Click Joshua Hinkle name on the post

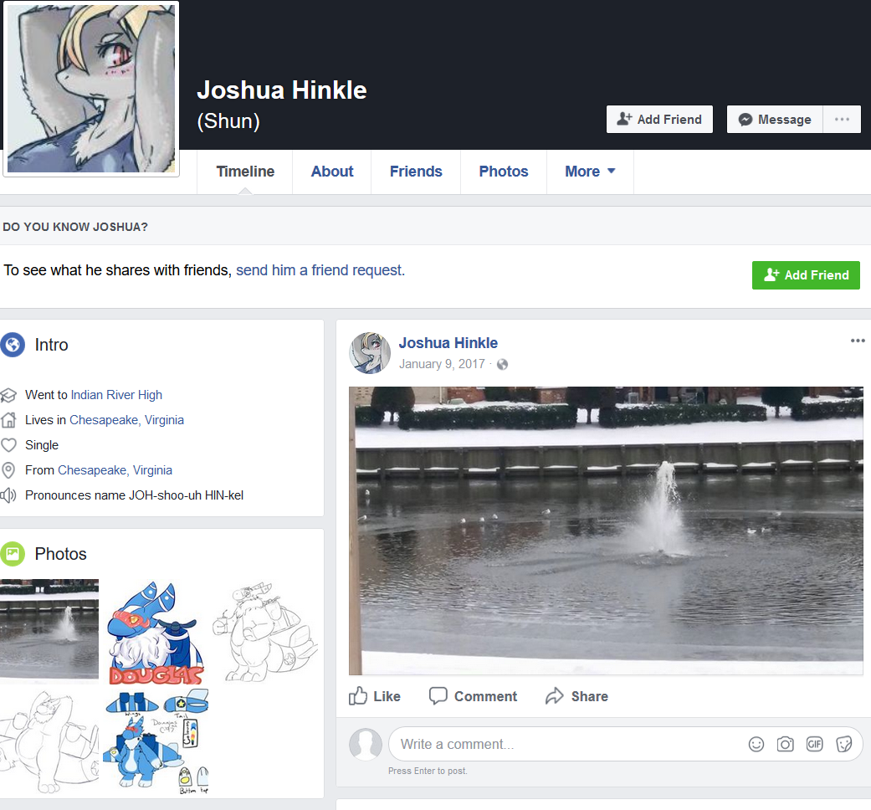point(448,343)
